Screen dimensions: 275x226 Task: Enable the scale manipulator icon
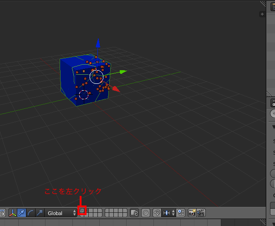[x=40, y=213]
